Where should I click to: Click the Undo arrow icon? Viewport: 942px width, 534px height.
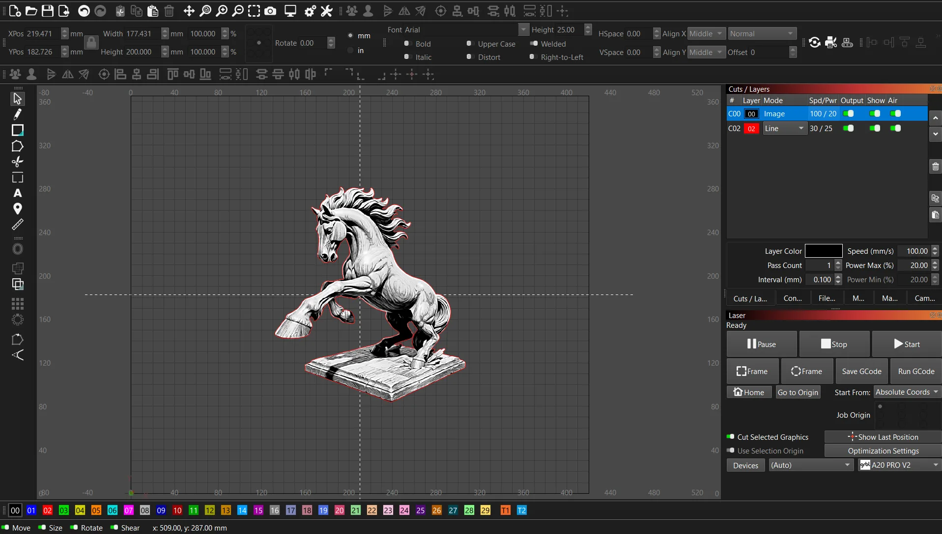(x=84, y=11)
